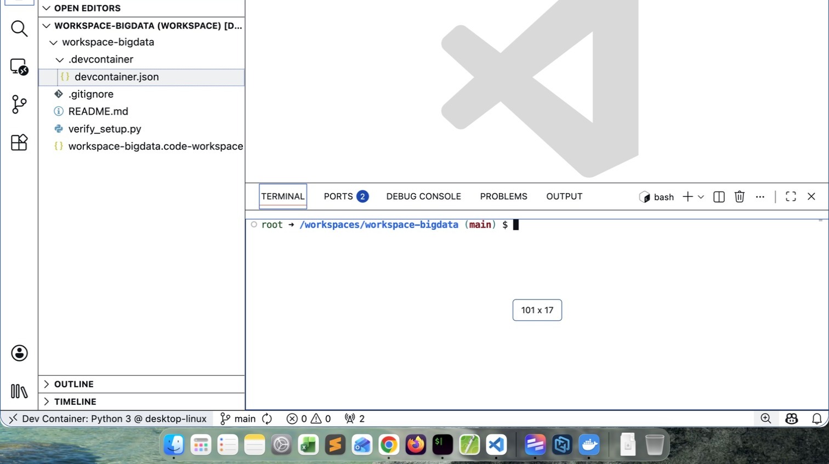
Task: Click the Dev Container remote indicator
Action: coord(107,418)
